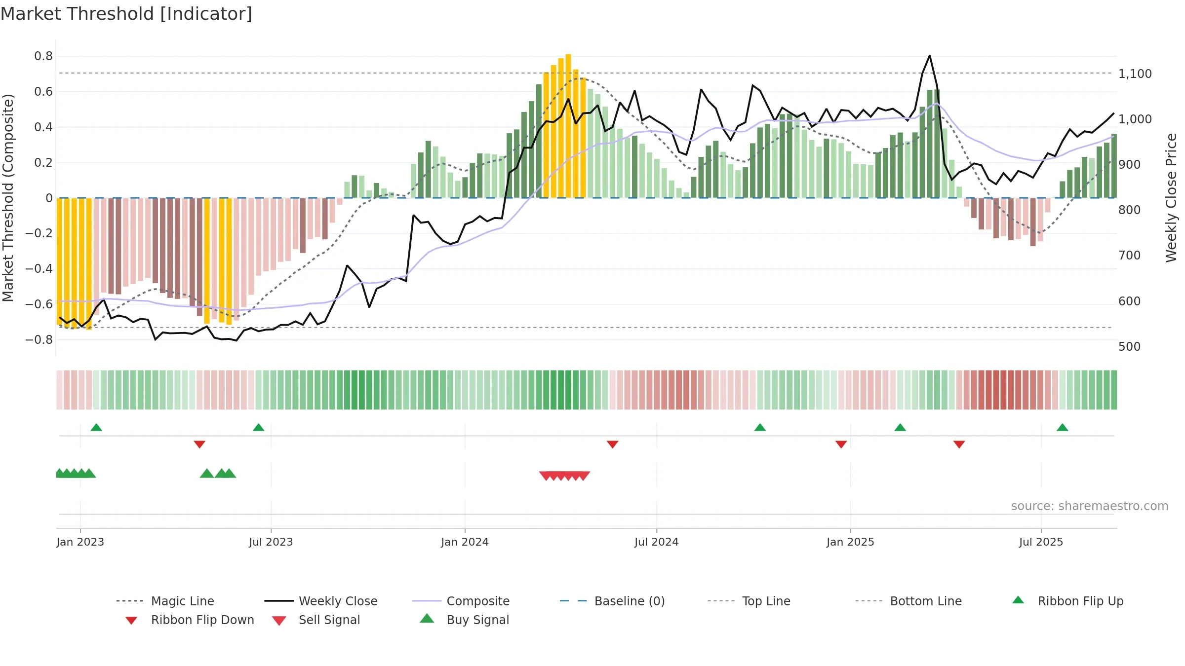Click the 0.8 left axis tick label

(x=43, y=56)
